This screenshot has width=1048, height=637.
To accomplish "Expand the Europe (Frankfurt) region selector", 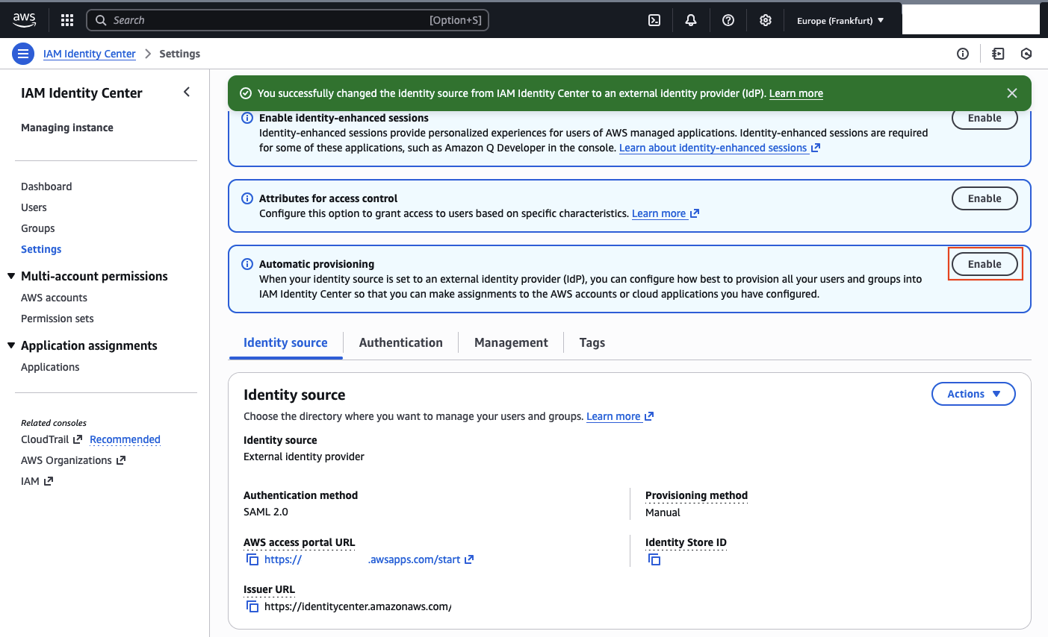I will pyautogui.click(x=840, y=20).
